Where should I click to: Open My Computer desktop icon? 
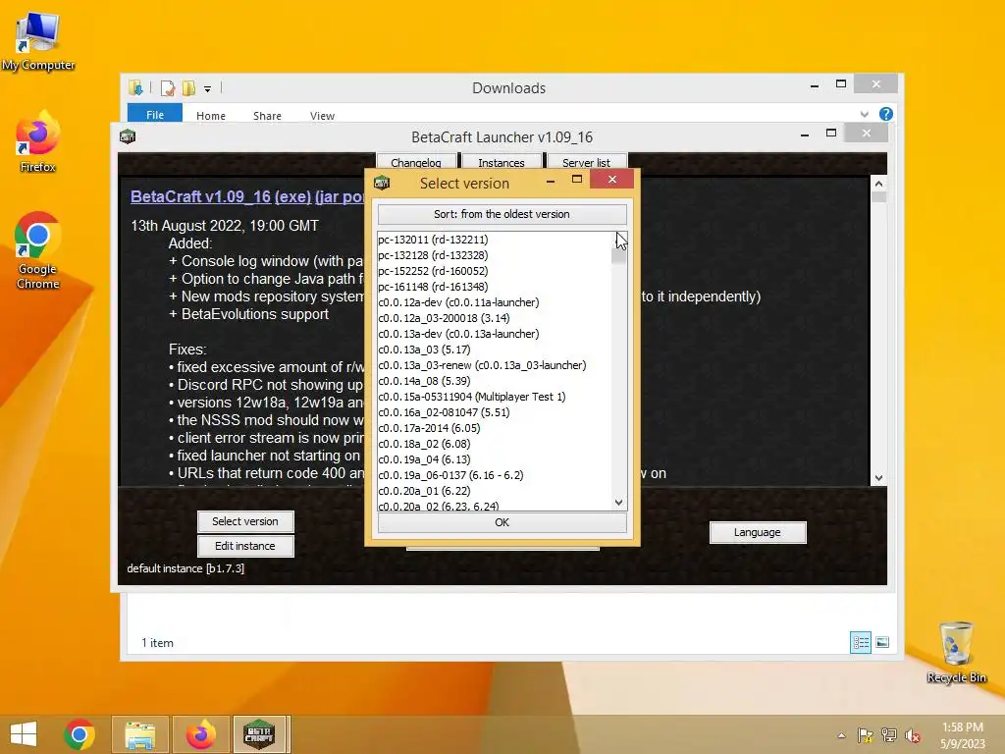(x=38, y=41)
